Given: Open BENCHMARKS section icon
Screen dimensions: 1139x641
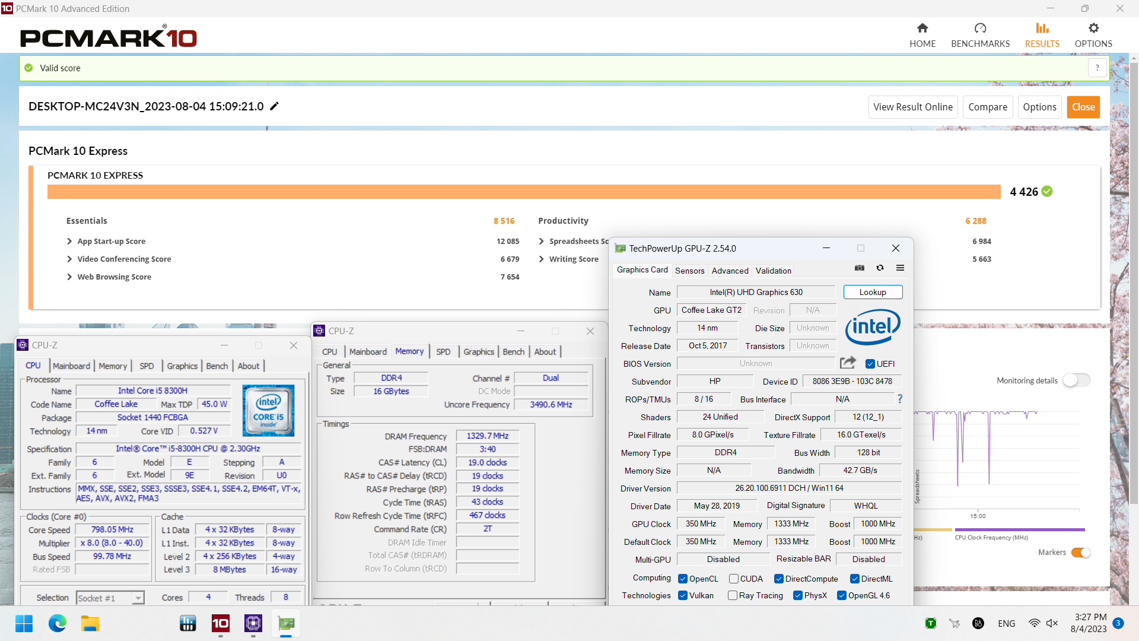Looking at the screenshot, I should click(980, 28).
